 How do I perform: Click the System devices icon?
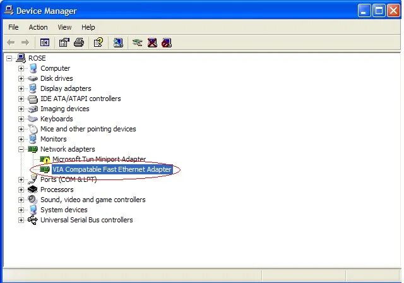point(33,210)
